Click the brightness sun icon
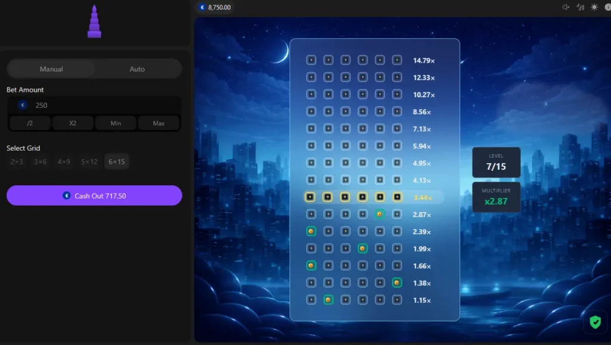Viewport: 611px width, 345px height. point(594,7)
